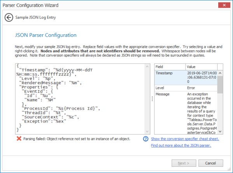The image size is (233, 173).
Task: Click the 'Parsing failed' error message text
Action: (77, 139)
